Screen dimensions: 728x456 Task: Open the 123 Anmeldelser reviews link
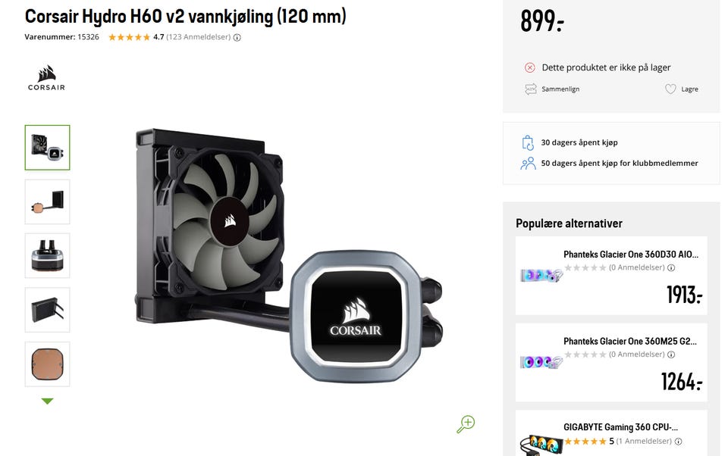(198, 37)
